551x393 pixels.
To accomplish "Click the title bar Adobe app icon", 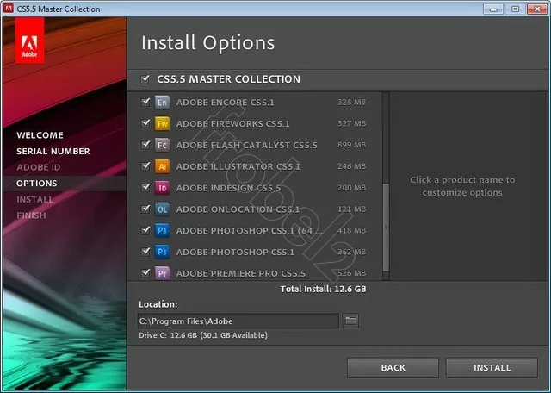I will tap(8, 9).
